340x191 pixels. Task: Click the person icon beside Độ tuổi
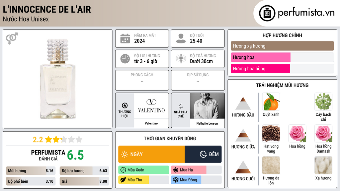coord(181,38)
